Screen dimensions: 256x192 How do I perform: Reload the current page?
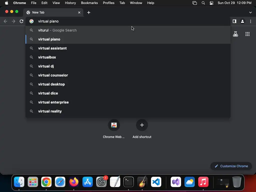(21, 21)
